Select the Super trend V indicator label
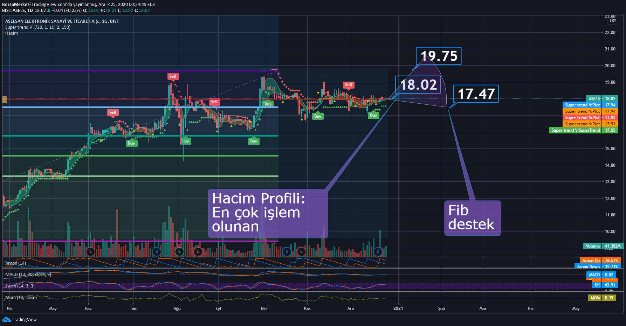 coord(37,27)
